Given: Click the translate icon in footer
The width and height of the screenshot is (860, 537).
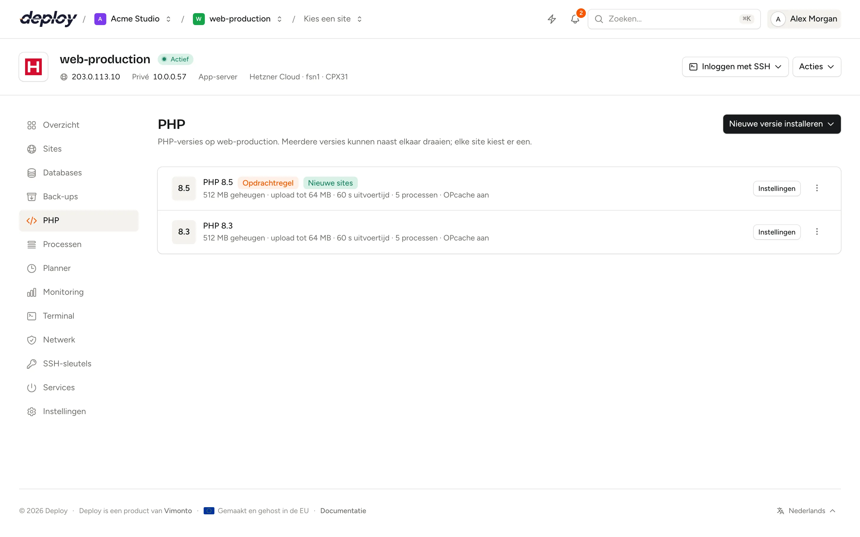Looking at the screenshot, I should point(780,511).
